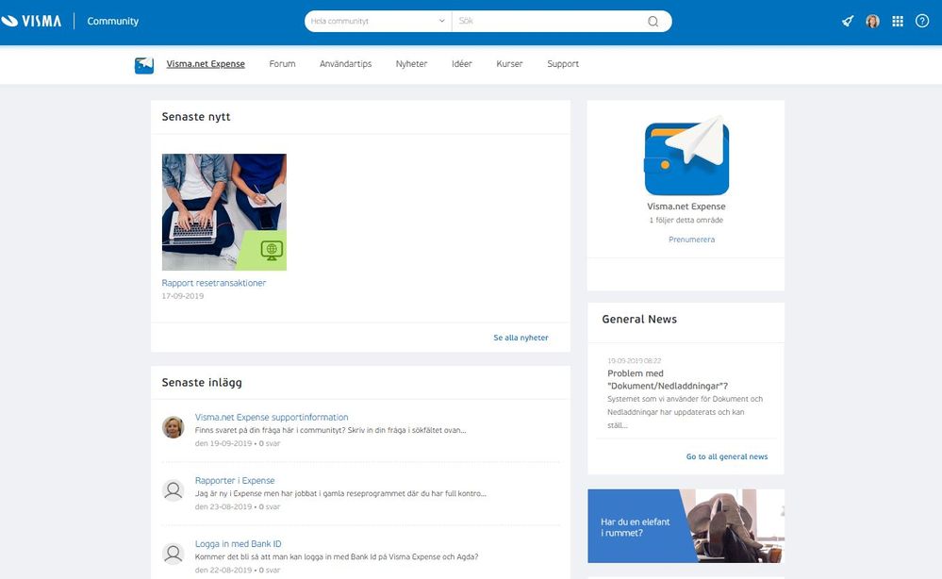This screenshot has height=579, width=942.
Task: Click the Har du en elefant i rummet banner
Action: [686, 526]
